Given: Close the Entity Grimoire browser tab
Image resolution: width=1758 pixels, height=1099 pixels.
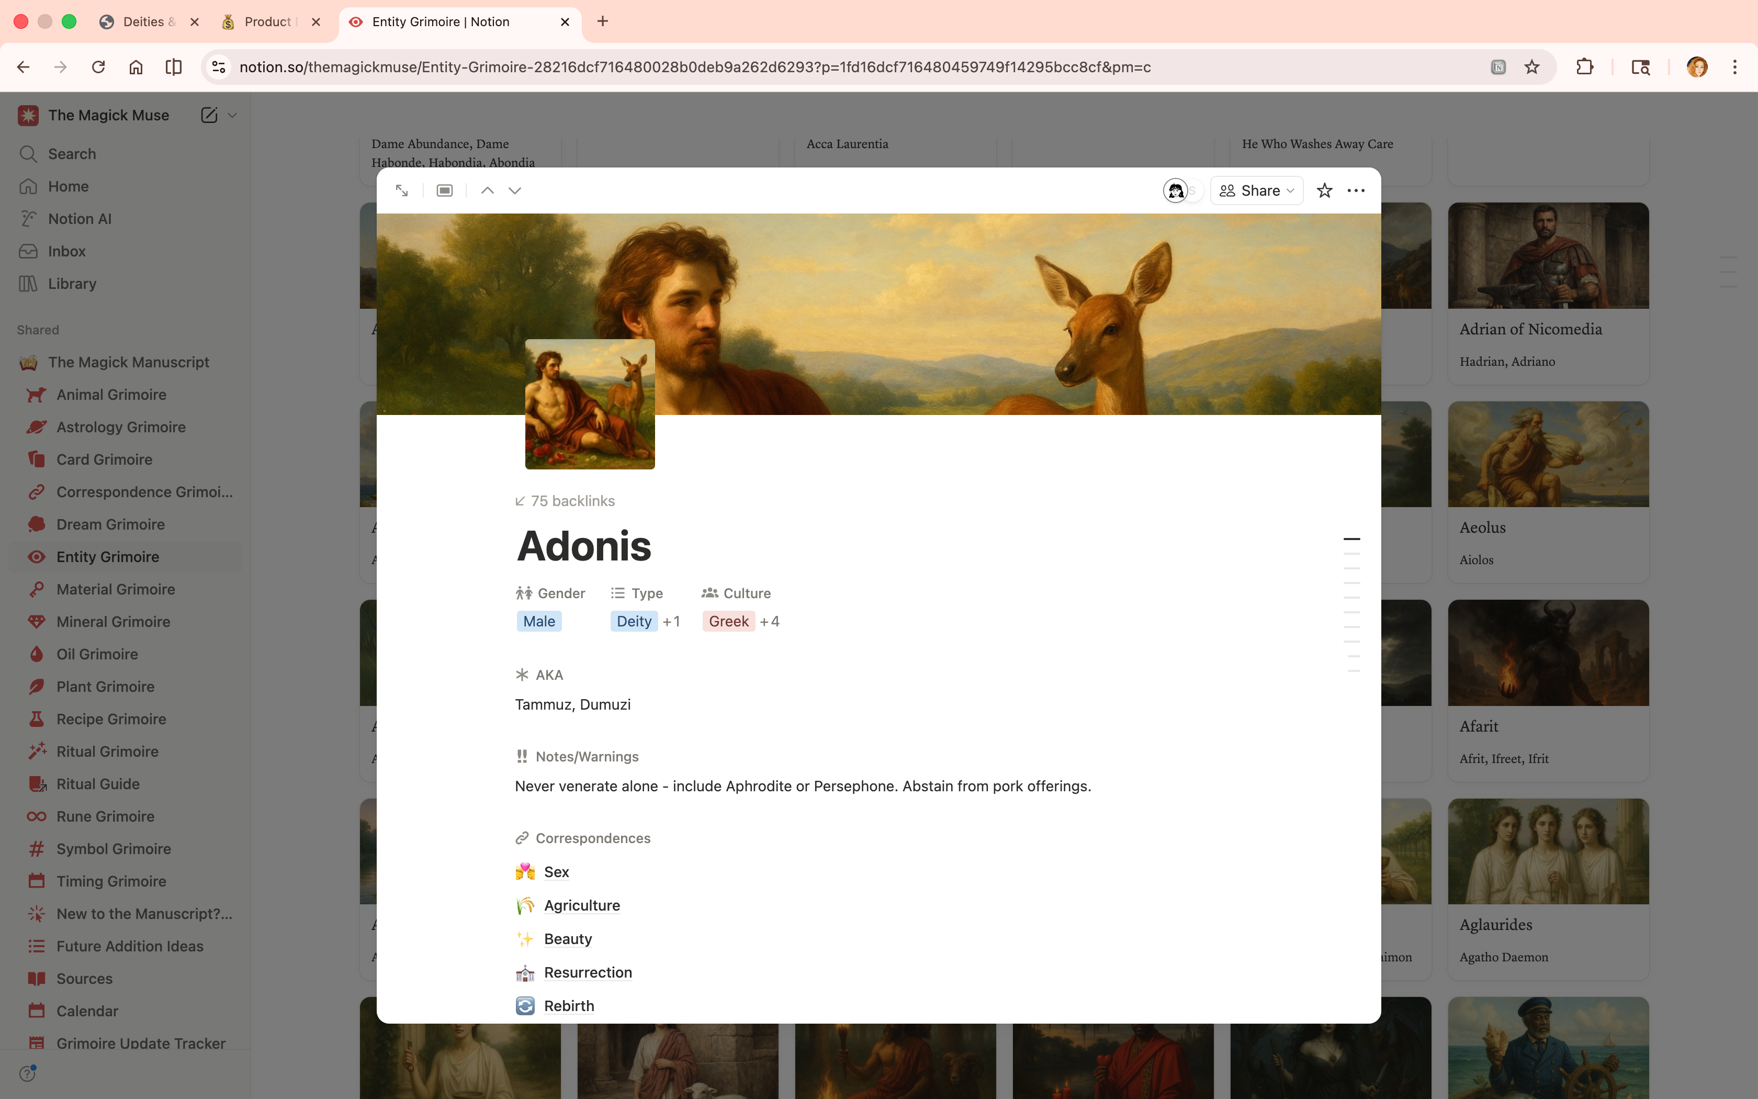Looking at the screenshot, I should 565,22.
